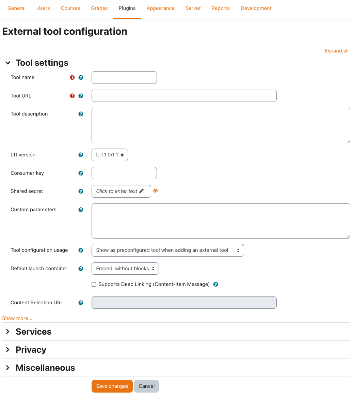The width and height of the screenshot is (354, 397).
Task: Enable Supports Deep Linking checkbox
Action: tap(94, 284)
